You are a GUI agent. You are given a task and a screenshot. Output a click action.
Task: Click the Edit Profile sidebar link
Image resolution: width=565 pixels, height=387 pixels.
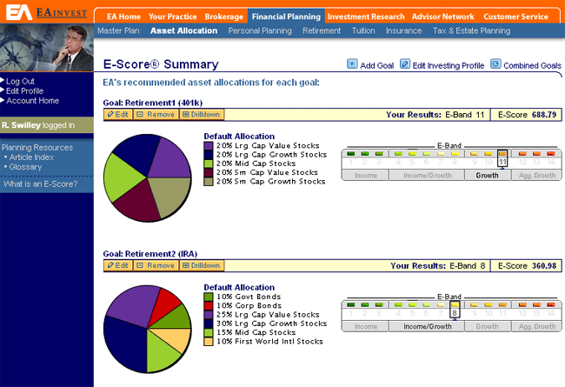[x=24, y=91]
